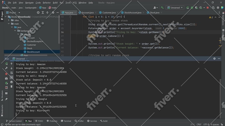Open the Profiler tool window
This screenshot has width=225, height=126.
coord(79,121)
